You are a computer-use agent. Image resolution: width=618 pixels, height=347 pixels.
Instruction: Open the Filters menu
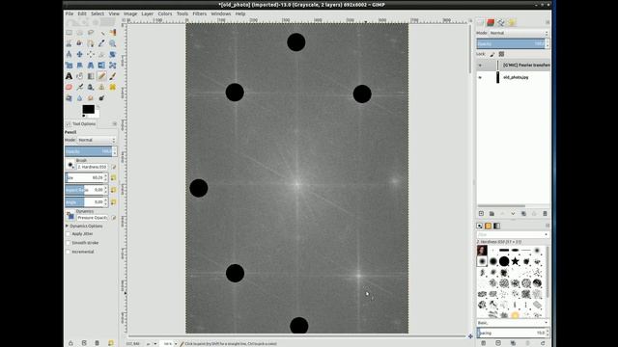pyautogui.click(x=200, y=13)
